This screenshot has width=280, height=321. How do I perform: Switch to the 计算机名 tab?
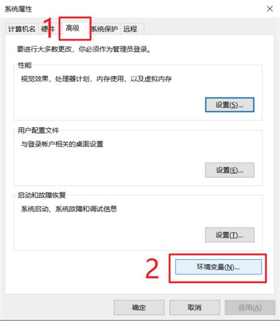[22, 29]
